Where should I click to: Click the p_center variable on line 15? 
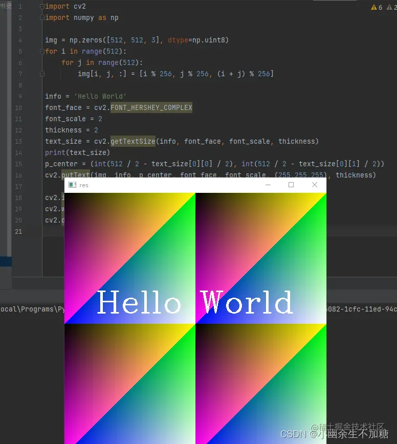[61, 164]
